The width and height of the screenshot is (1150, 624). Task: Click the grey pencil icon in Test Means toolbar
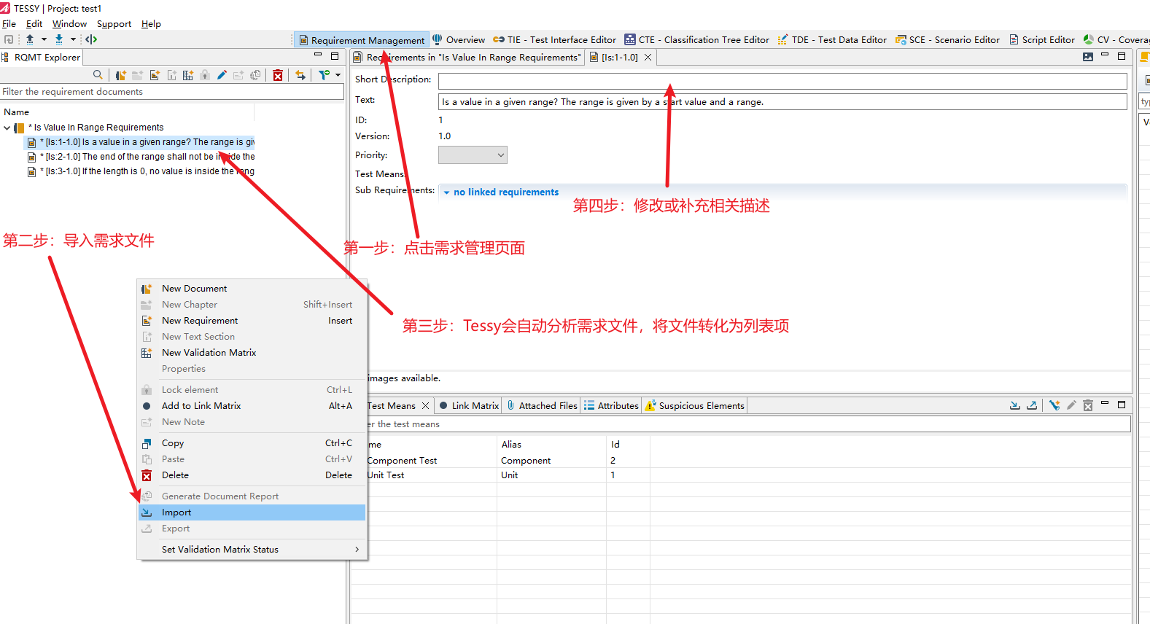point(1071,405)
